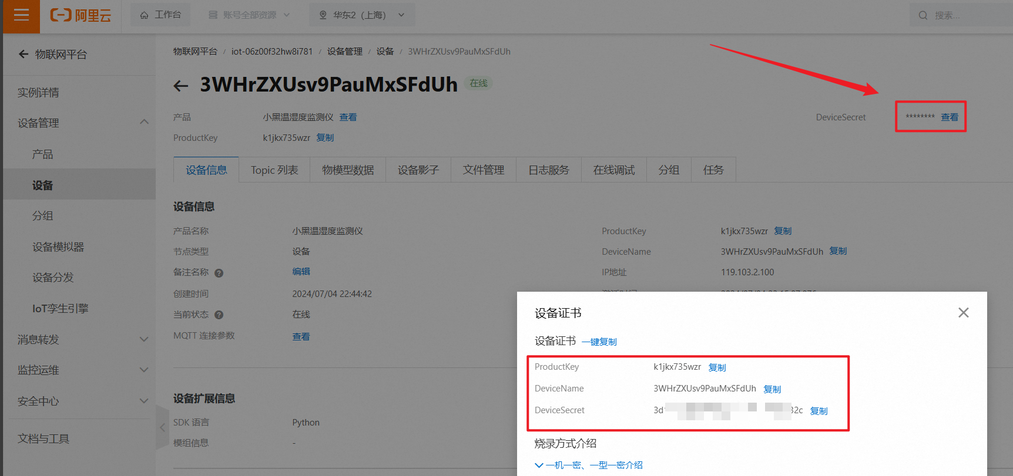The height and width of the screenshot is (476, 1013).
Task: Click the 设备管理 breadcrumb
Action: pos(344,52)
